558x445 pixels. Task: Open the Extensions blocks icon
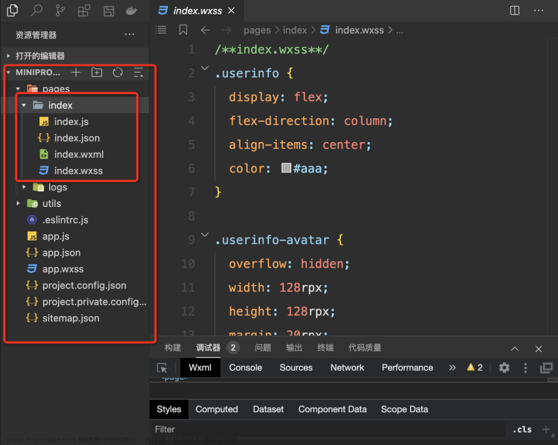point(84,11)
